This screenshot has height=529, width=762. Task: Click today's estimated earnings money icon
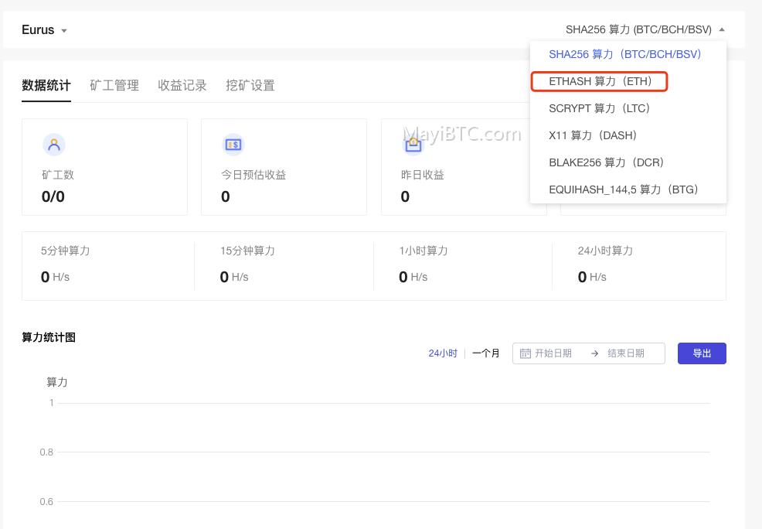point(233,145)
